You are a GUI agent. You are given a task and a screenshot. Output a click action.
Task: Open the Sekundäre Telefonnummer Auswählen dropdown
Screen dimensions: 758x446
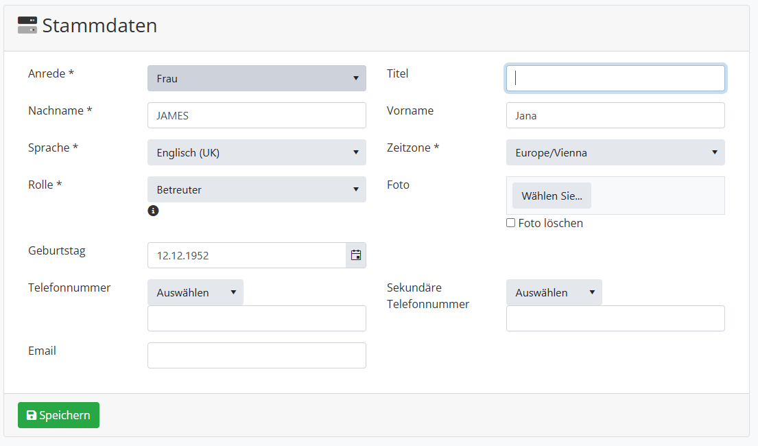[554, 292]
